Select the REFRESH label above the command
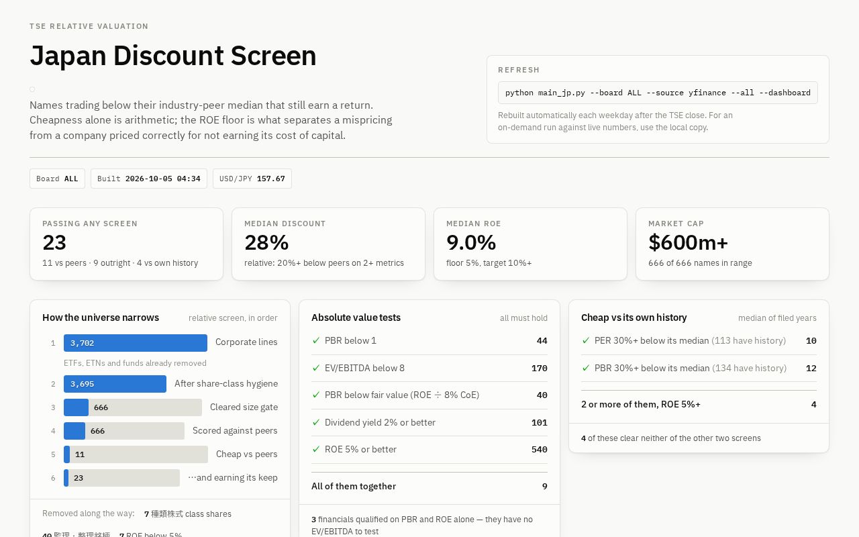Viewport: 859px width, 537px height. coord(519,70)
